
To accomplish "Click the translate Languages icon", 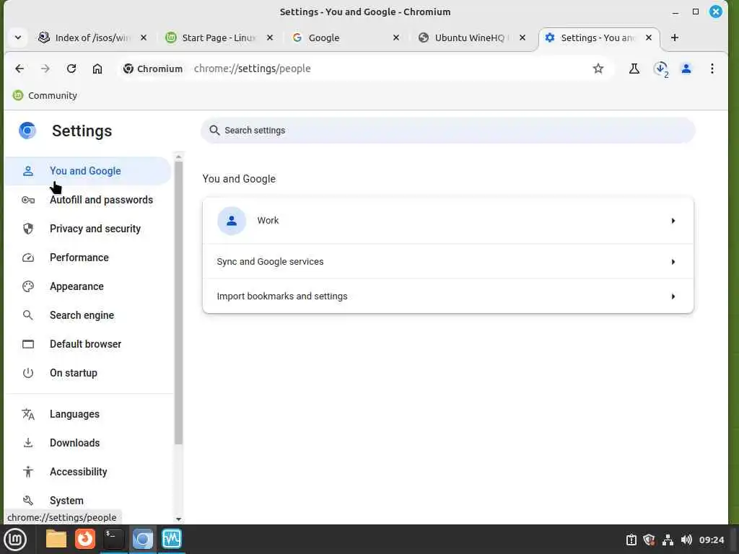I will 28,414.
